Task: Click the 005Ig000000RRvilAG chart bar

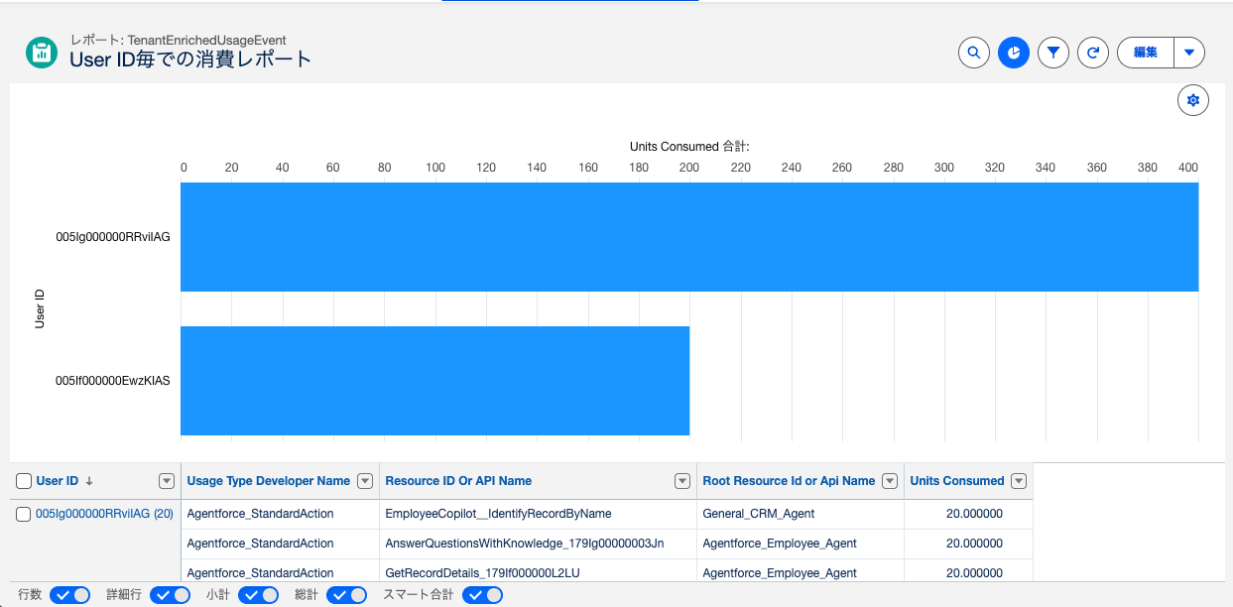Action: 689,237
